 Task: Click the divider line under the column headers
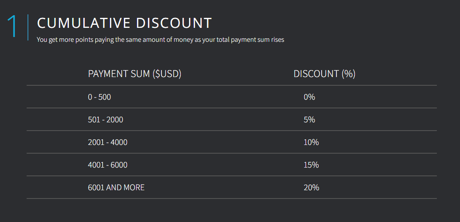pos(231,85)
